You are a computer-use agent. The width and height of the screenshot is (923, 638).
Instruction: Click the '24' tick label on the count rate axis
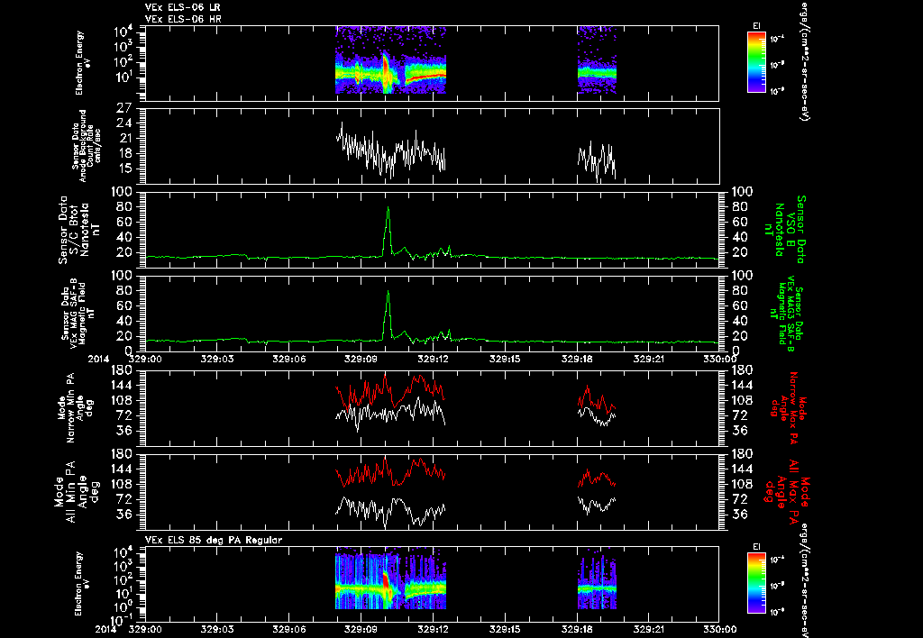124,123
